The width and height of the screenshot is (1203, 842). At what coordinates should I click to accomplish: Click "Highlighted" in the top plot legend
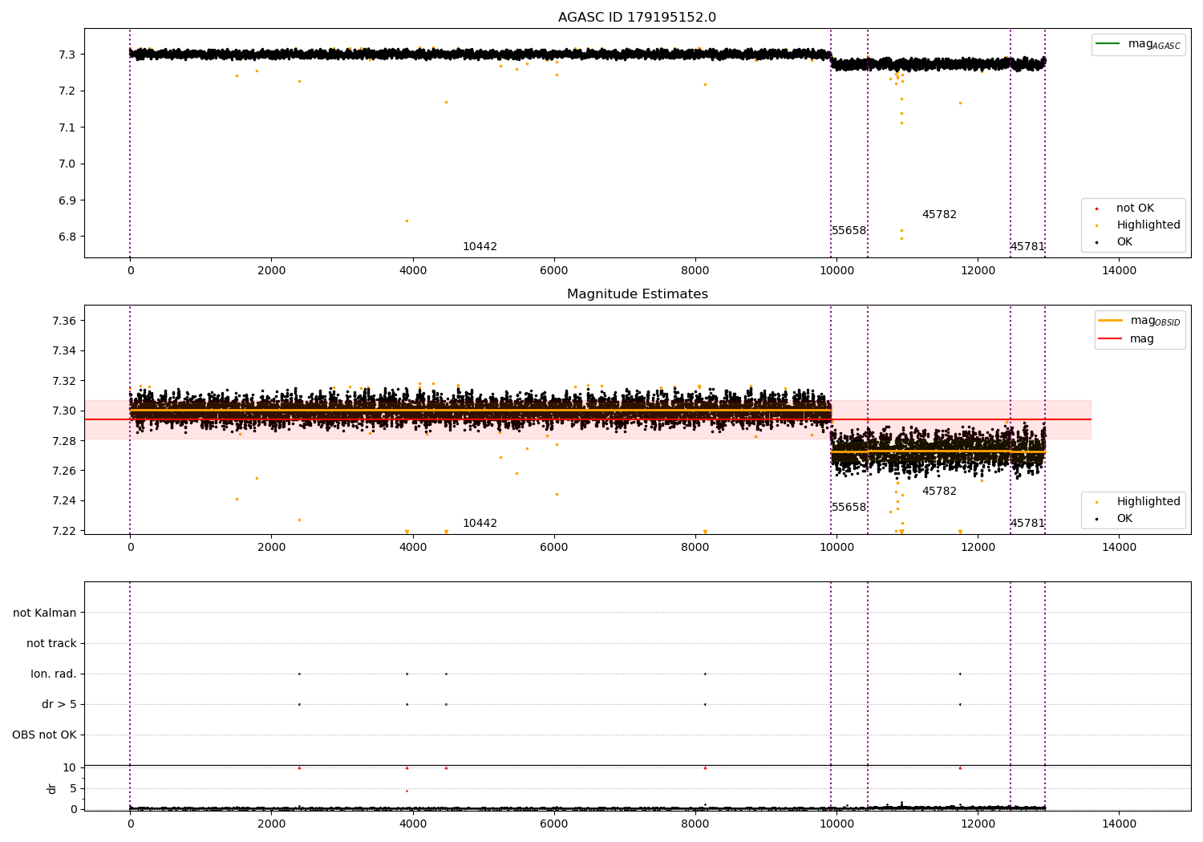pos(1148,225)
